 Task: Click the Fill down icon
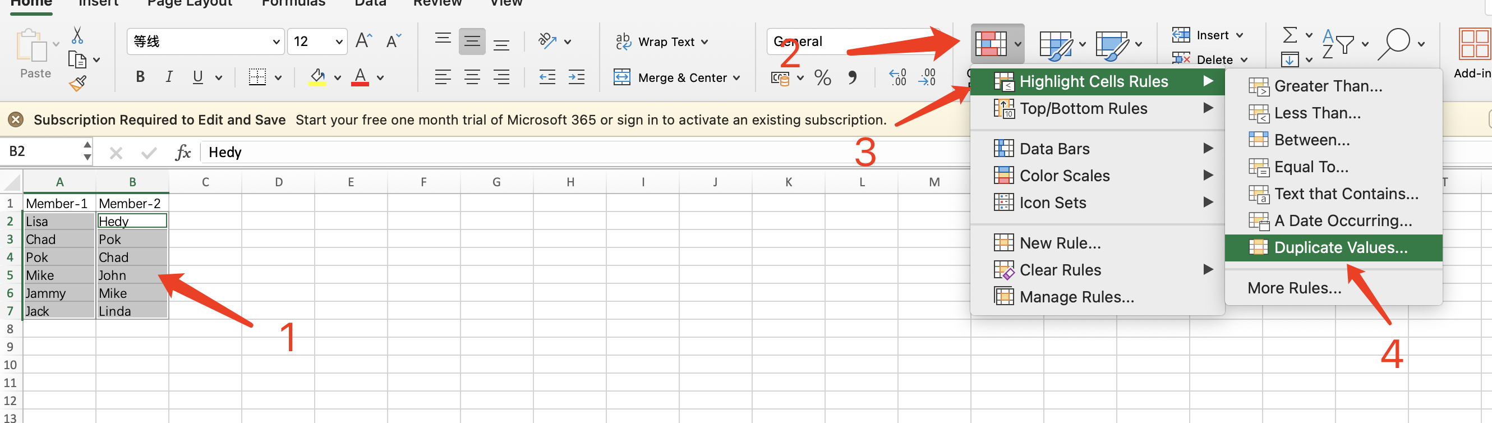[1290, 59]
